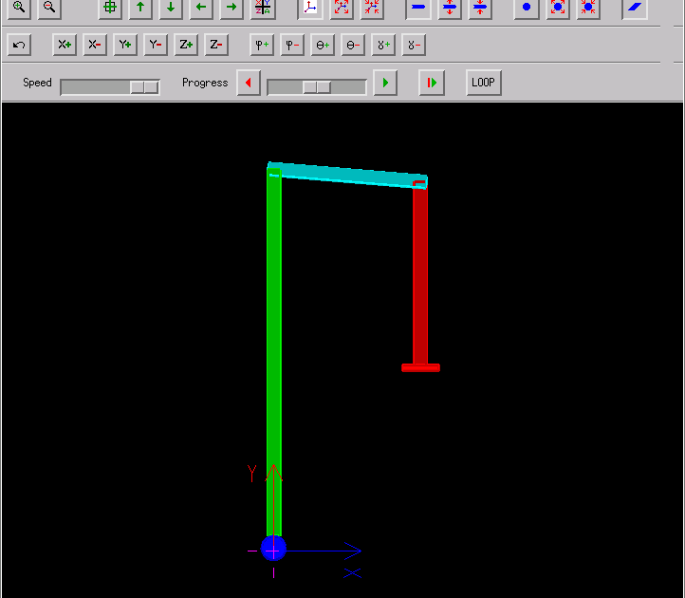This screenshot has width=685, height=598.
Task: Toggle the LOOP button
Action: coord(484,83)
